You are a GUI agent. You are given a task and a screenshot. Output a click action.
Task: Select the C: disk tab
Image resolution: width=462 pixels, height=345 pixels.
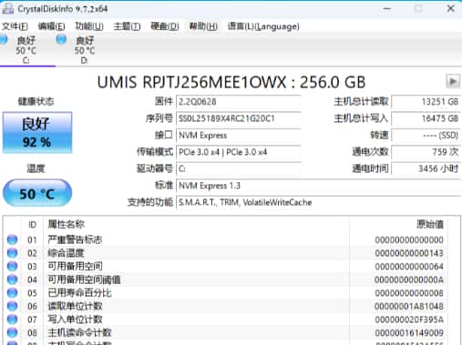[26, 50]
